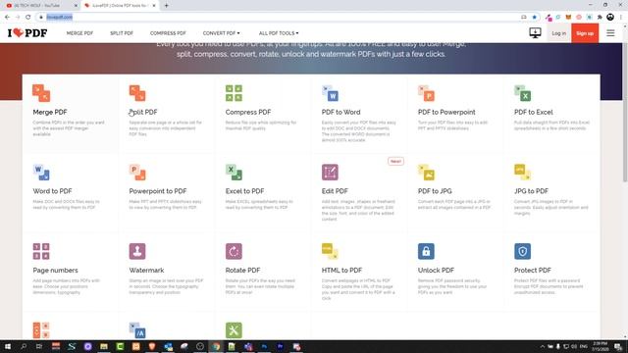
Task: Expand the Convert PDF dropdown
Action: coord(221,33)
